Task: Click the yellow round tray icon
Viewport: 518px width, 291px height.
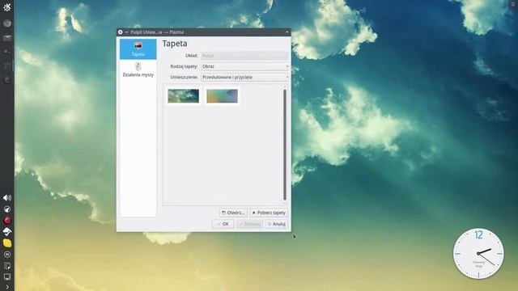Action: point(7,243)
